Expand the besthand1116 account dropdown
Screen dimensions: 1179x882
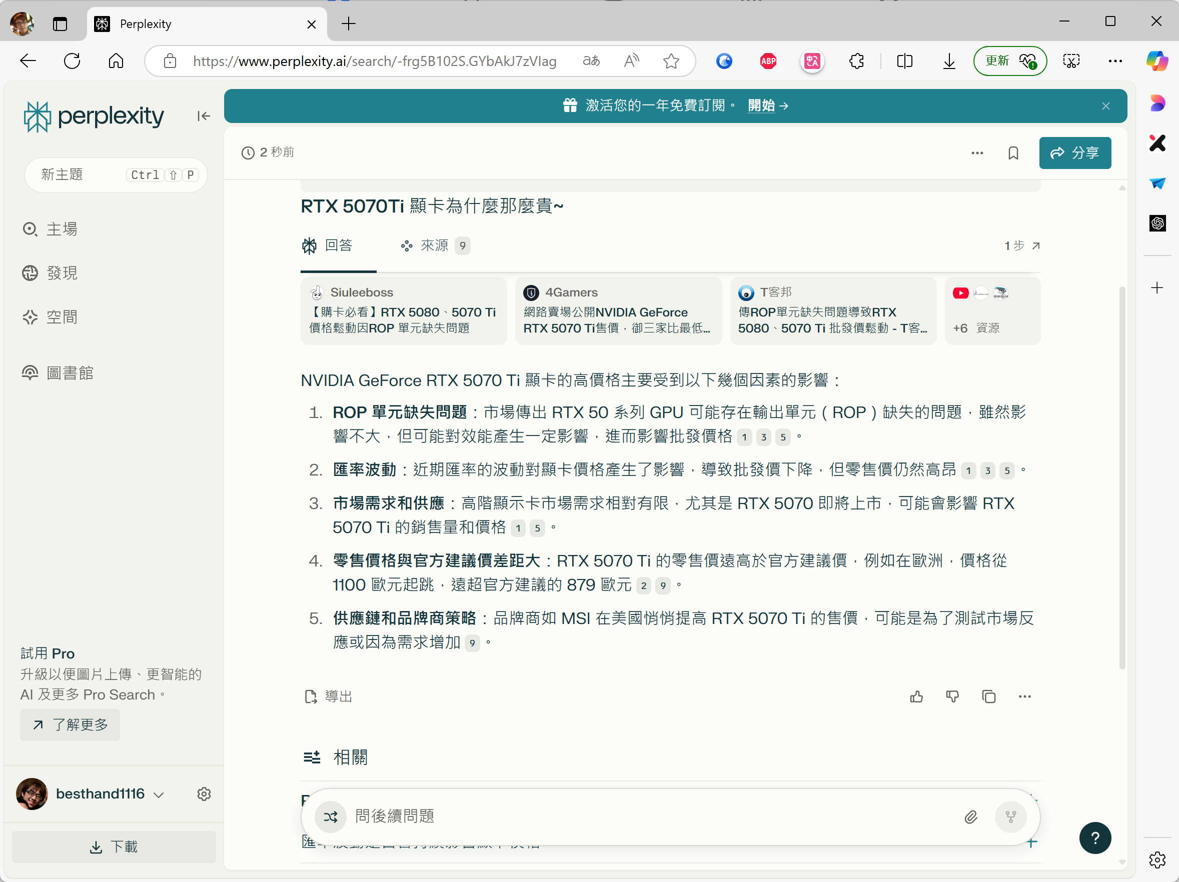pos(158,794)
